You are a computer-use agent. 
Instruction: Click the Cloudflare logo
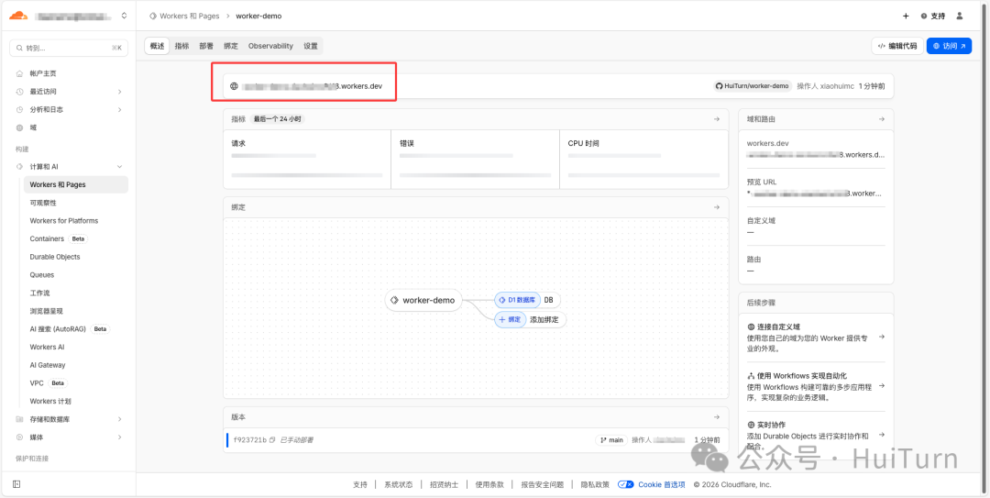(18, 16)
